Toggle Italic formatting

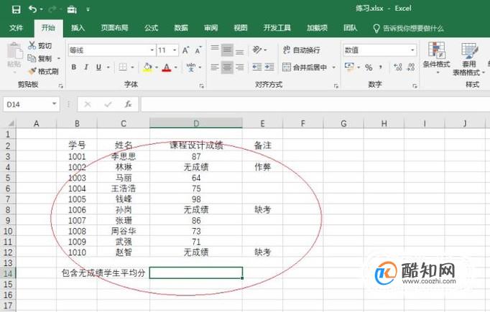point(86,67)
